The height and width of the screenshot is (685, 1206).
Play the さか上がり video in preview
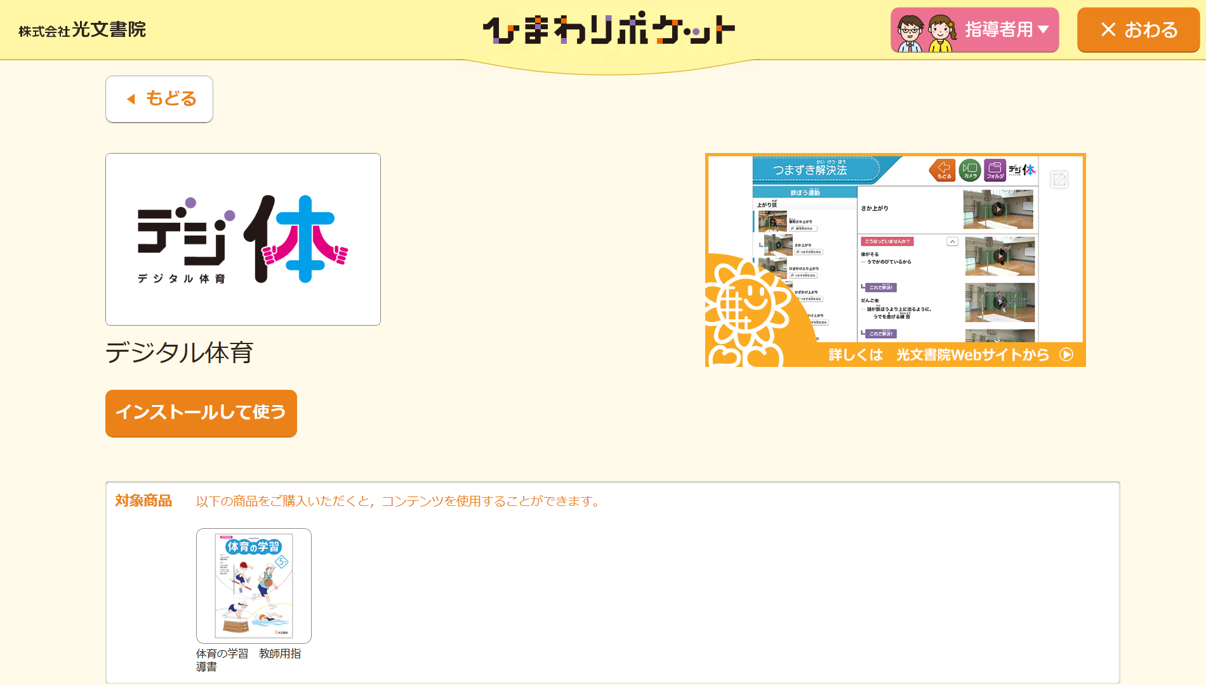click(x=998, y=209)
